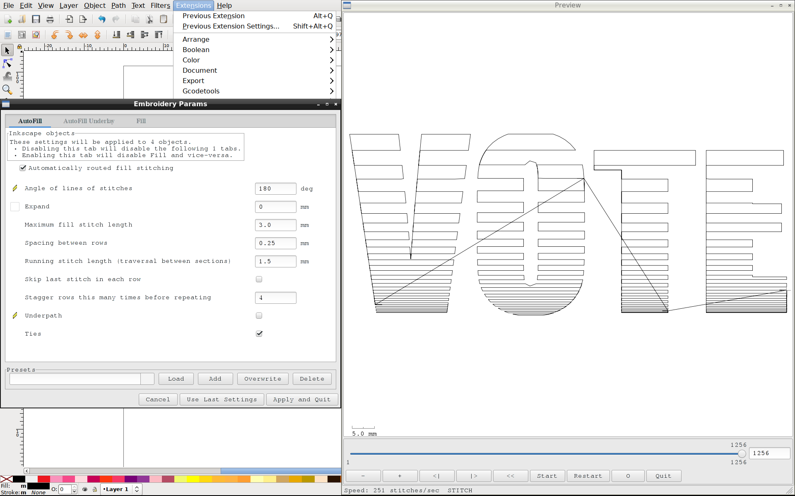Switch to the Fill tab
795x496 pixels.
(x=141, y=121)
